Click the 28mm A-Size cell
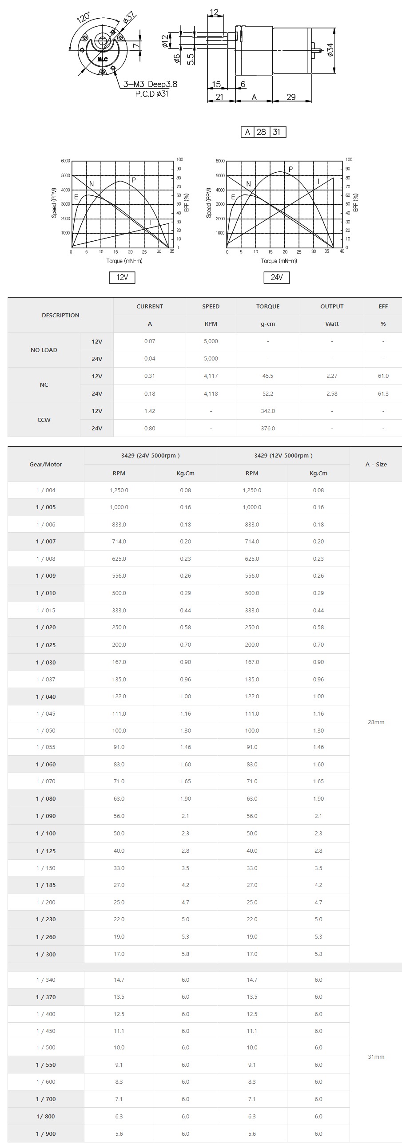402x1146 pixels. click(376, 722)
